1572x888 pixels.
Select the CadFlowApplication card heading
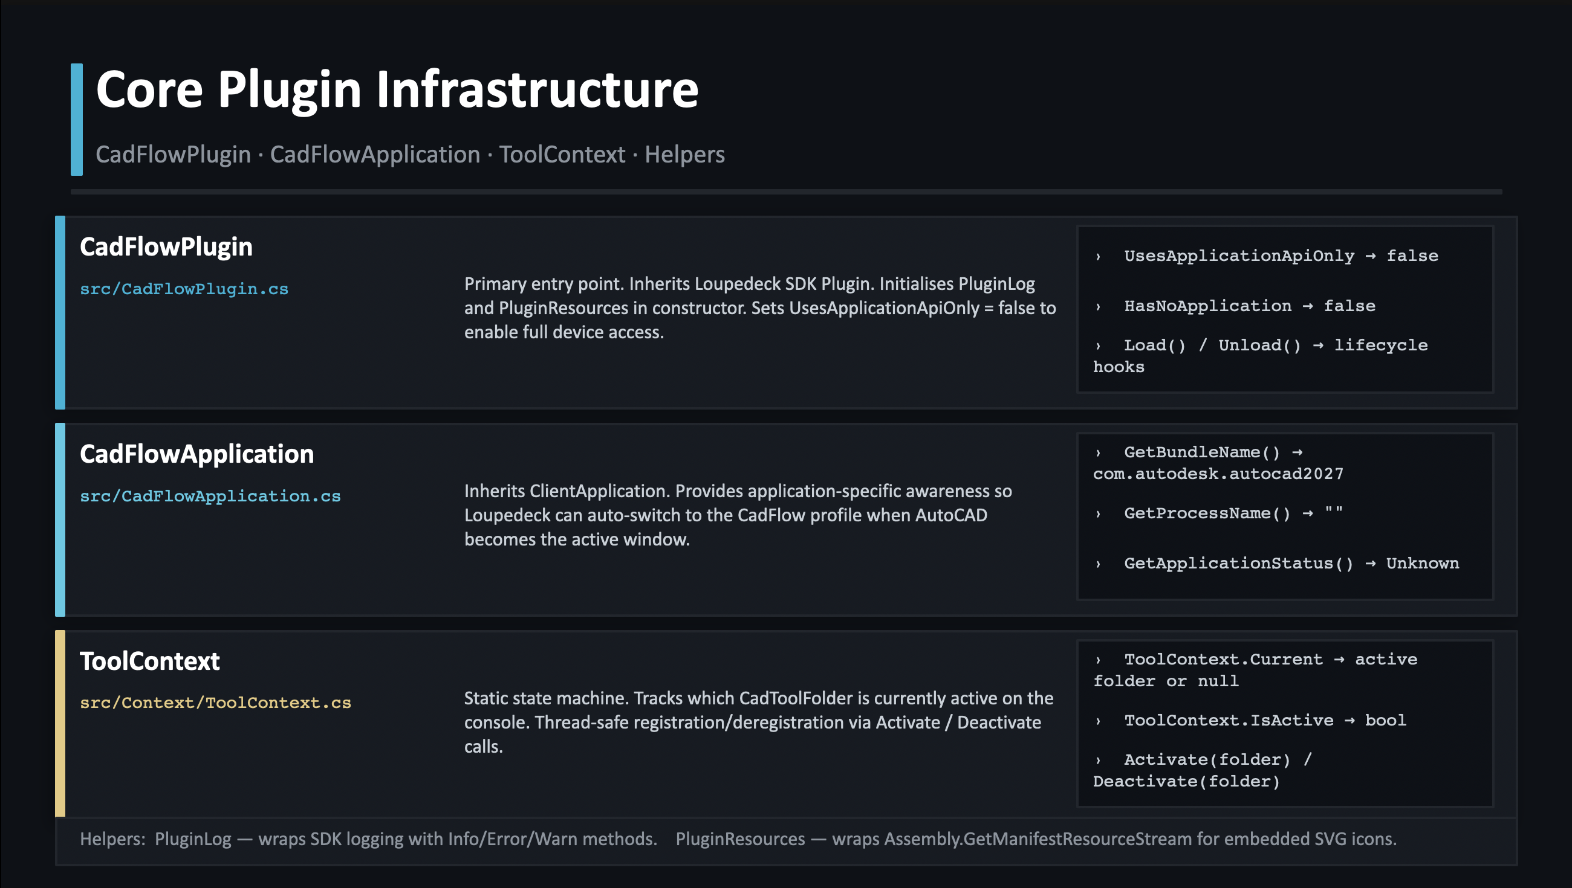click(x=197, y=454)
